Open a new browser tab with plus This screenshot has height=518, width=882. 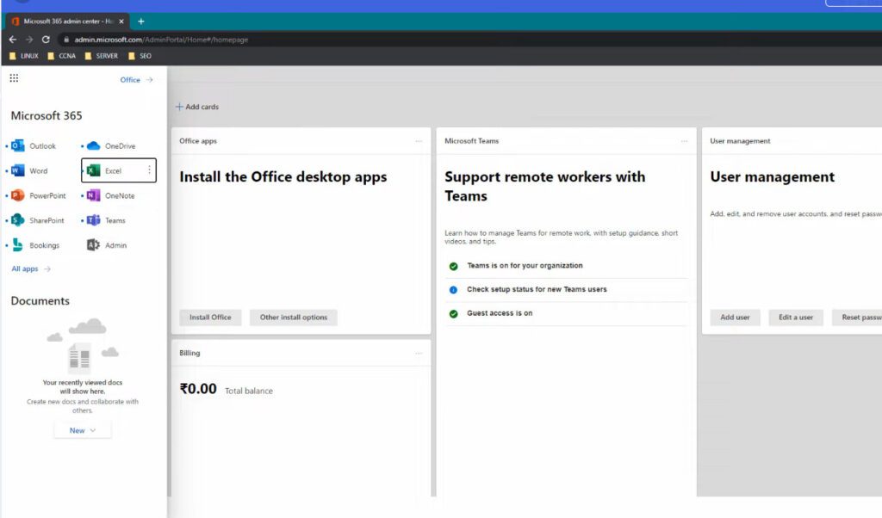click(x=141, y=22)
